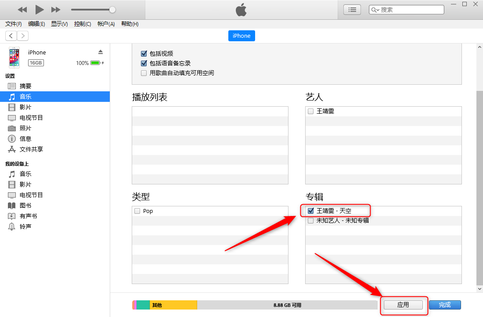Check 未知艺人 - 未知专辑 checkbox
Screen dimensions: 483x317
(x=311, y=220)
